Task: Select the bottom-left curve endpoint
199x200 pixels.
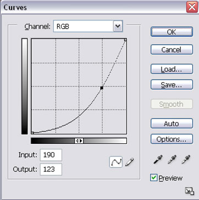Action: coord(32,133)
